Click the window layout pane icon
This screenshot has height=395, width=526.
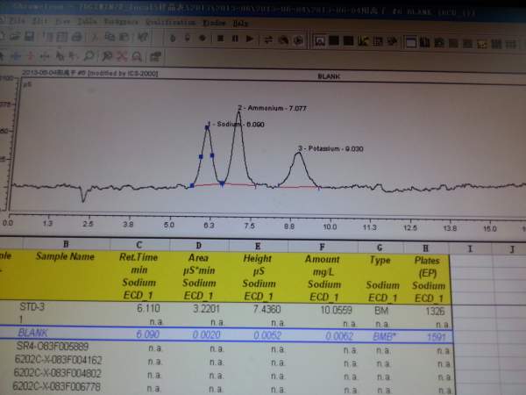tap(410, 42)
